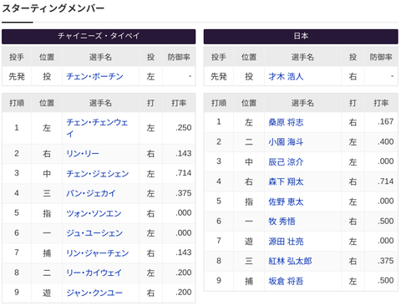Viewport: 401px width, 306px height.
Task: Open リン・ジャーチェン catcher link
Action: 98,253
